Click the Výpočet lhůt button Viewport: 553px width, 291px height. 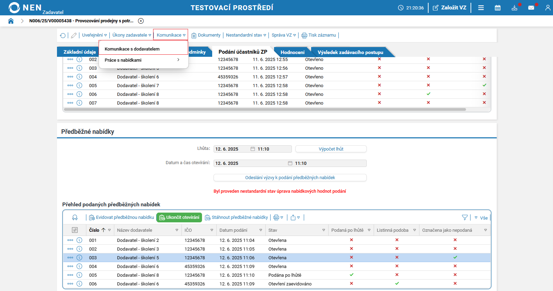[x=331, y=149]
